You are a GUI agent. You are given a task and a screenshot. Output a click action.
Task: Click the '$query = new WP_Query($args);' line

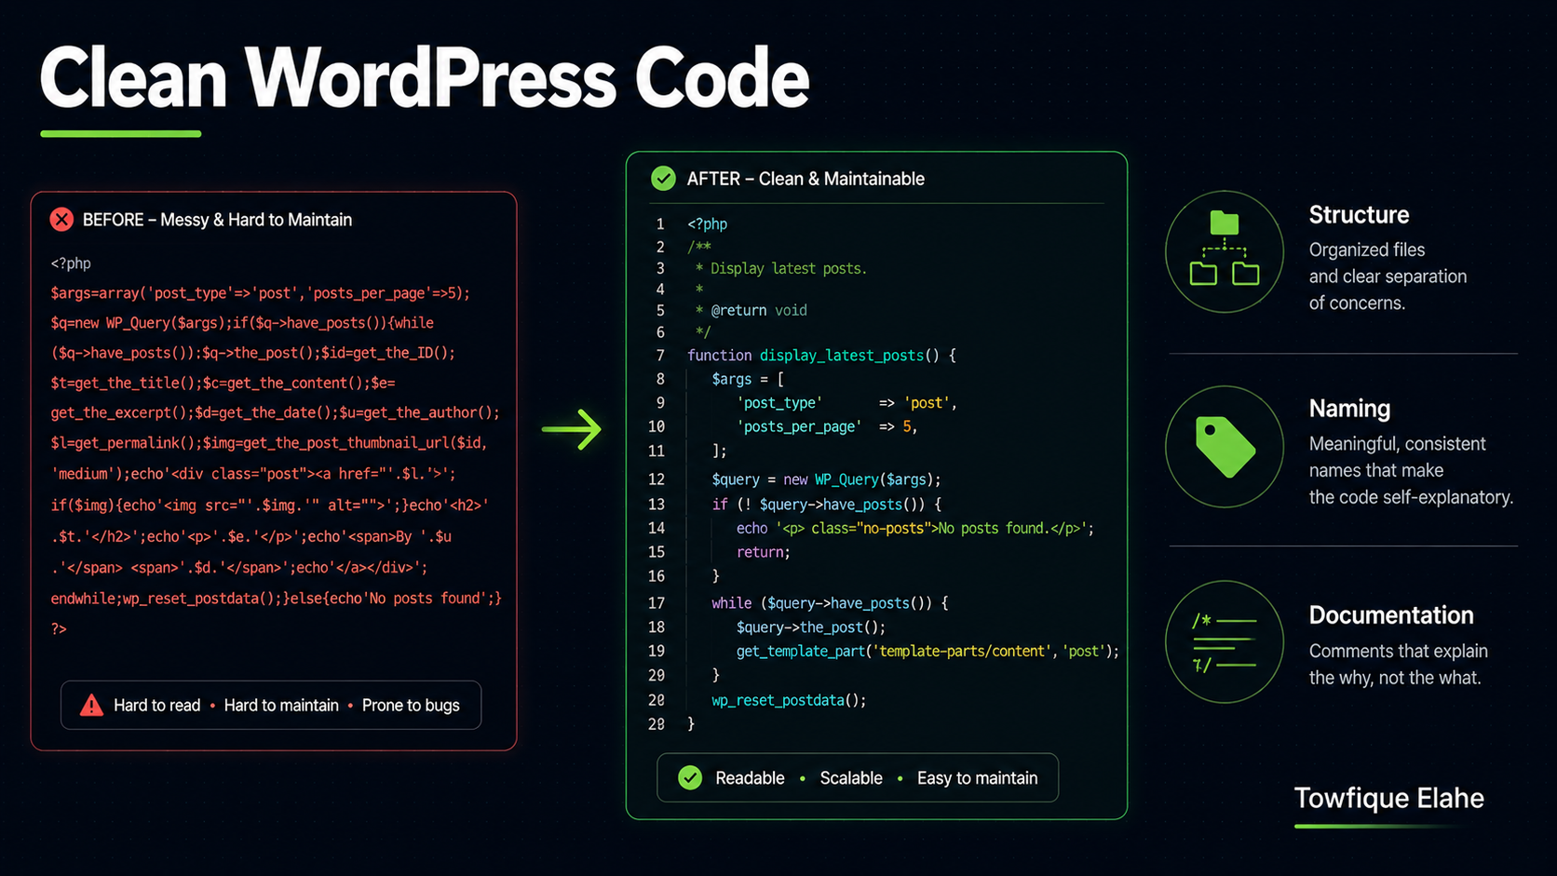coord(826,479)
